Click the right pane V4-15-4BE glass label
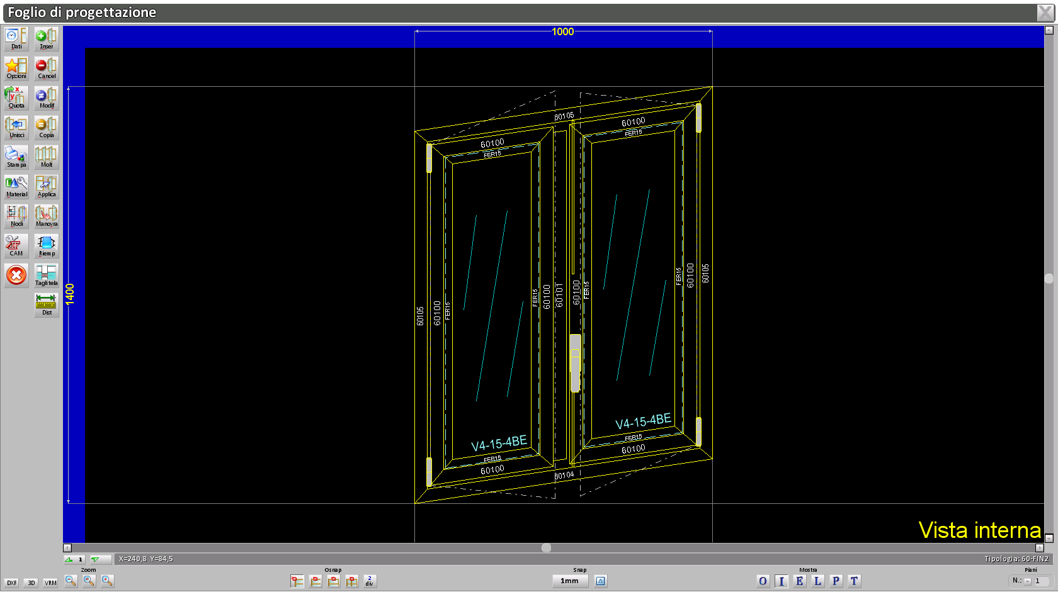 [x=643, y=421]
